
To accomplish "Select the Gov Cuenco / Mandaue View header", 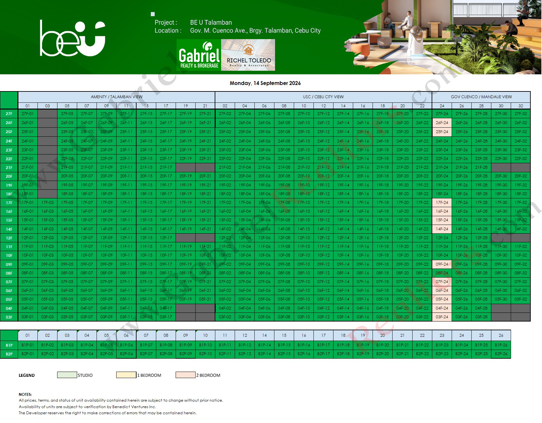I will point(481,97).
